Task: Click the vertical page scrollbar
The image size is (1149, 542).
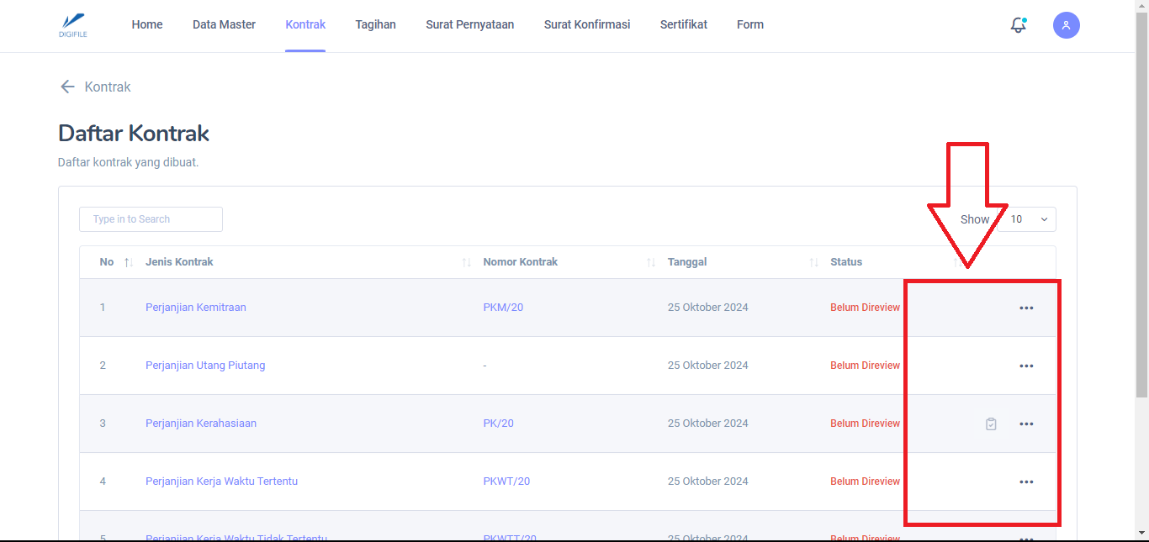Action: [x=1141, y=210]
